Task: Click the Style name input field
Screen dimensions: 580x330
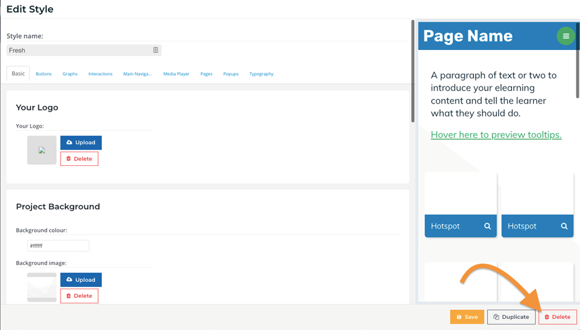Action: 84,51
